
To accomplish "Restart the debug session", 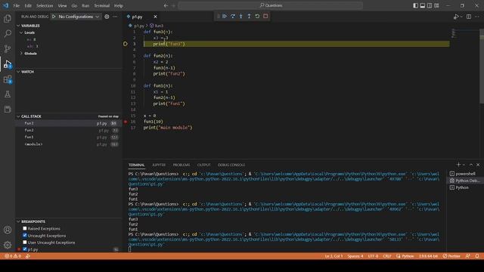I will click(x=257, y=16).
